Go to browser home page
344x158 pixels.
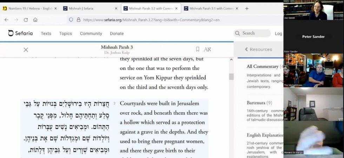[35, 20]
